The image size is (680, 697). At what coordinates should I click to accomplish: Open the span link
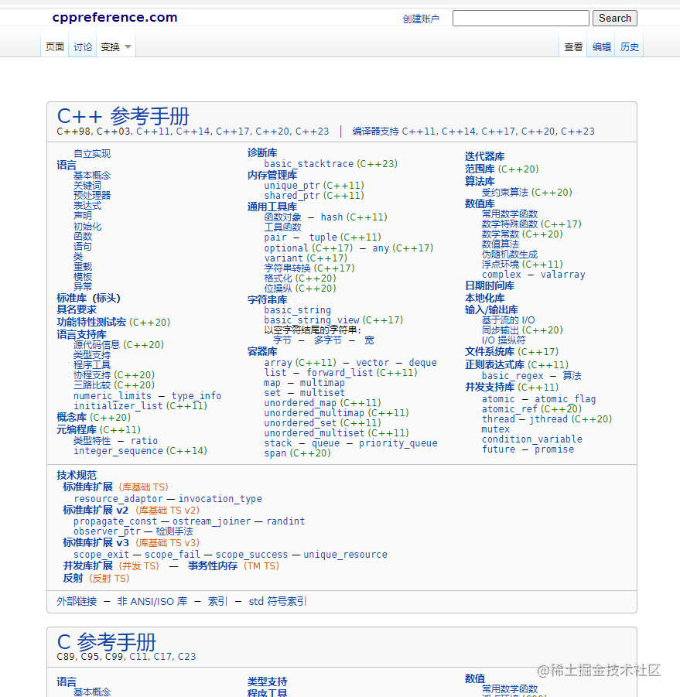tap(275, 453)
